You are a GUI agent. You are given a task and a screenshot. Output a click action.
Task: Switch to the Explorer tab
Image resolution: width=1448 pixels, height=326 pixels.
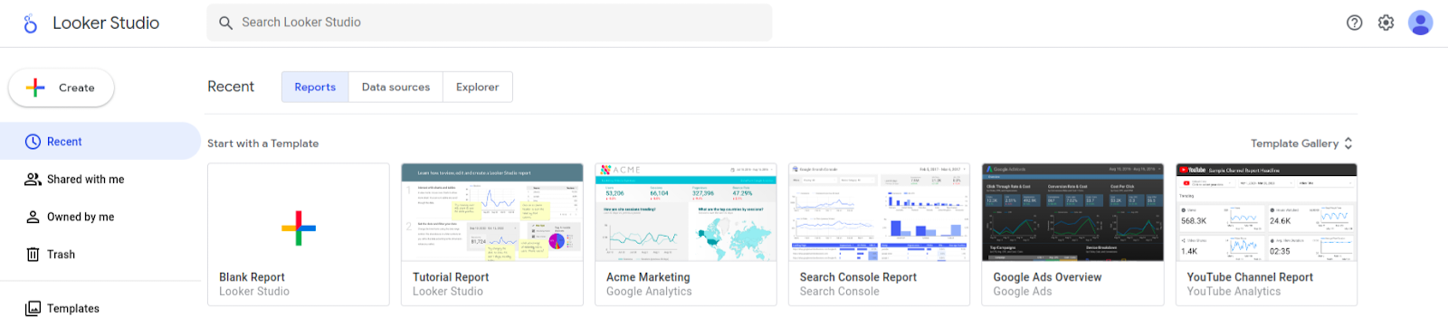pos(478,87)
